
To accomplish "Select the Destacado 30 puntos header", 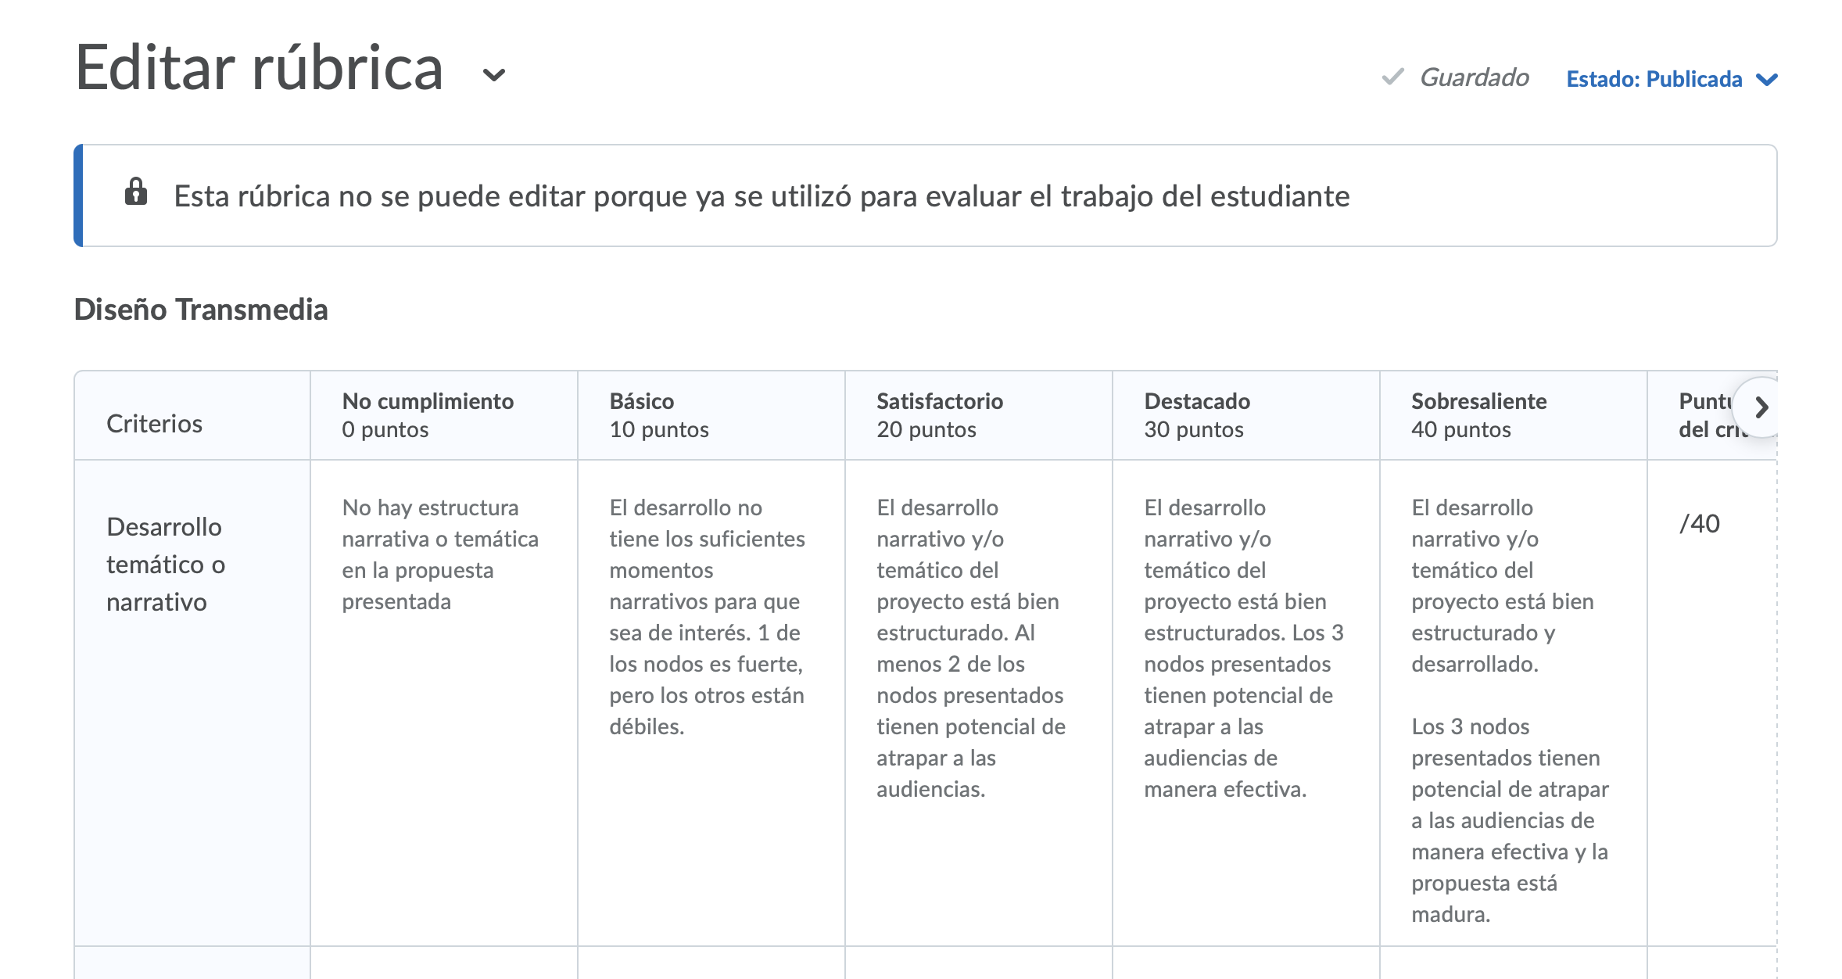I will coord(1196,415).
